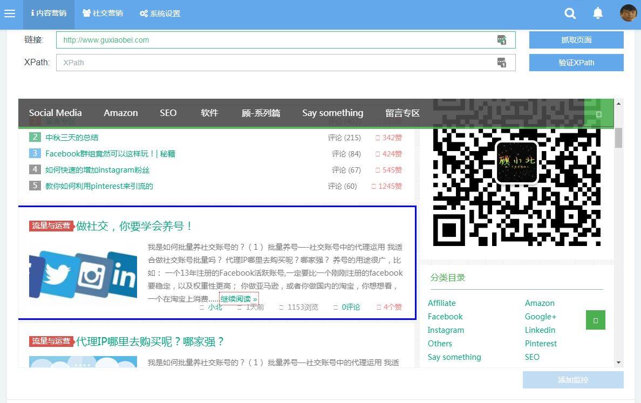The height and width of the screenshot is (403, 641).
Task: Click 流量与运营 tag on first post
Action: pos(51,226)
